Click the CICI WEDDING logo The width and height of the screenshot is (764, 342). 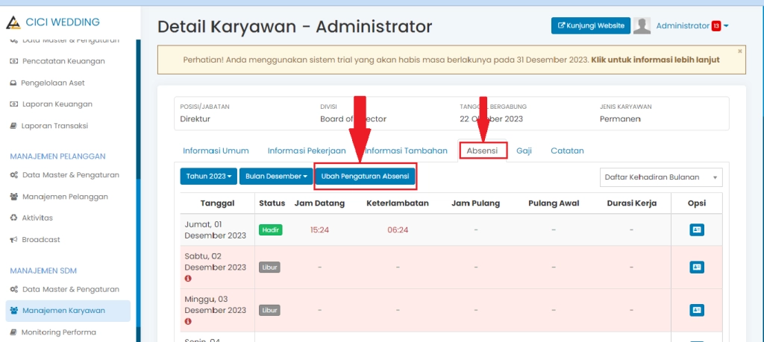tap(13, 22)
